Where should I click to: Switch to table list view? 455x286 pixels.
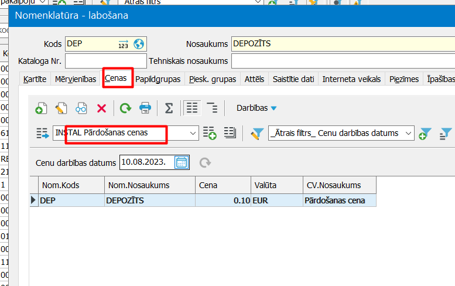[x=192, y=108]
